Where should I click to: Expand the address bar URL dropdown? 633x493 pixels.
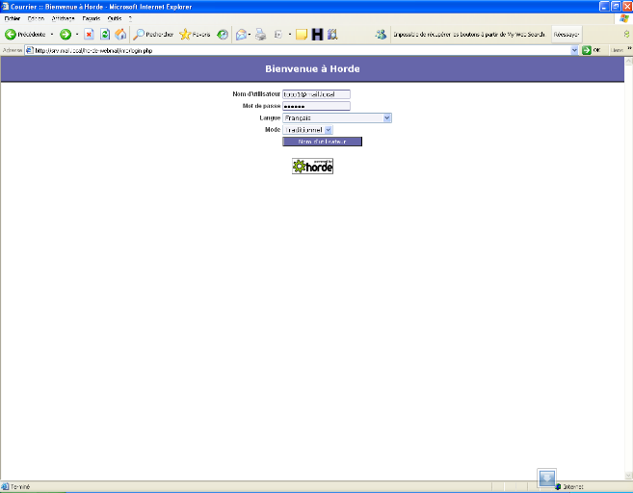pyautogui.click(x=574, y=50)
